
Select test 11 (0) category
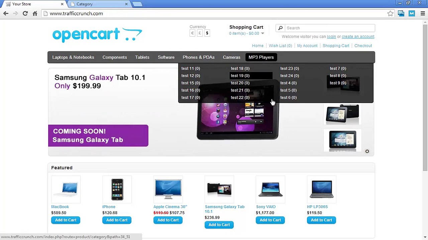(191, 68)
